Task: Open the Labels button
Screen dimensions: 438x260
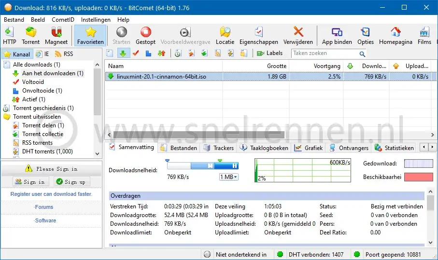Action: [269, 53]
